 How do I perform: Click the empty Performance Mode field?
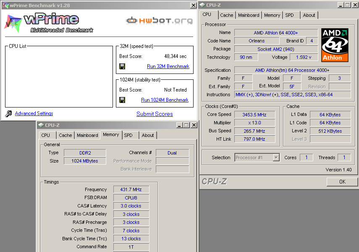[x=173, y=161]
